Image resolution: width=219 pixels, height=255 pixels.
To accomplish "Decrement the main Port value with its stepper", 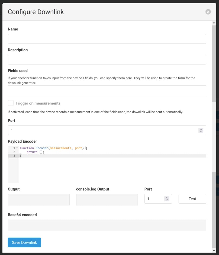I will tap(201, 131).
